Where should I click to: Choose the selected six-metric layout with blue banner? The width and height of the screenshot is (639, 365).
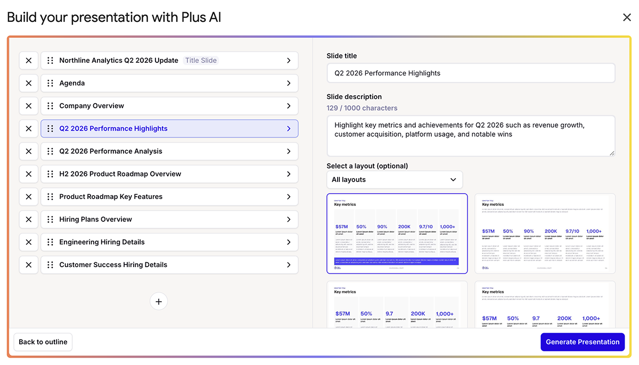pos(397,234)
